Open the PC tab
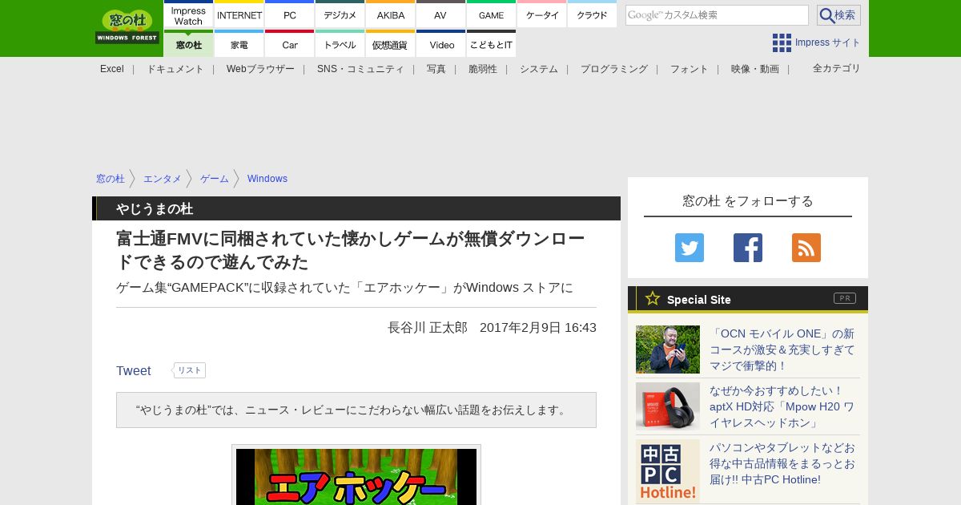The width and height of the screenshot is (961, 505). point(290,15)
